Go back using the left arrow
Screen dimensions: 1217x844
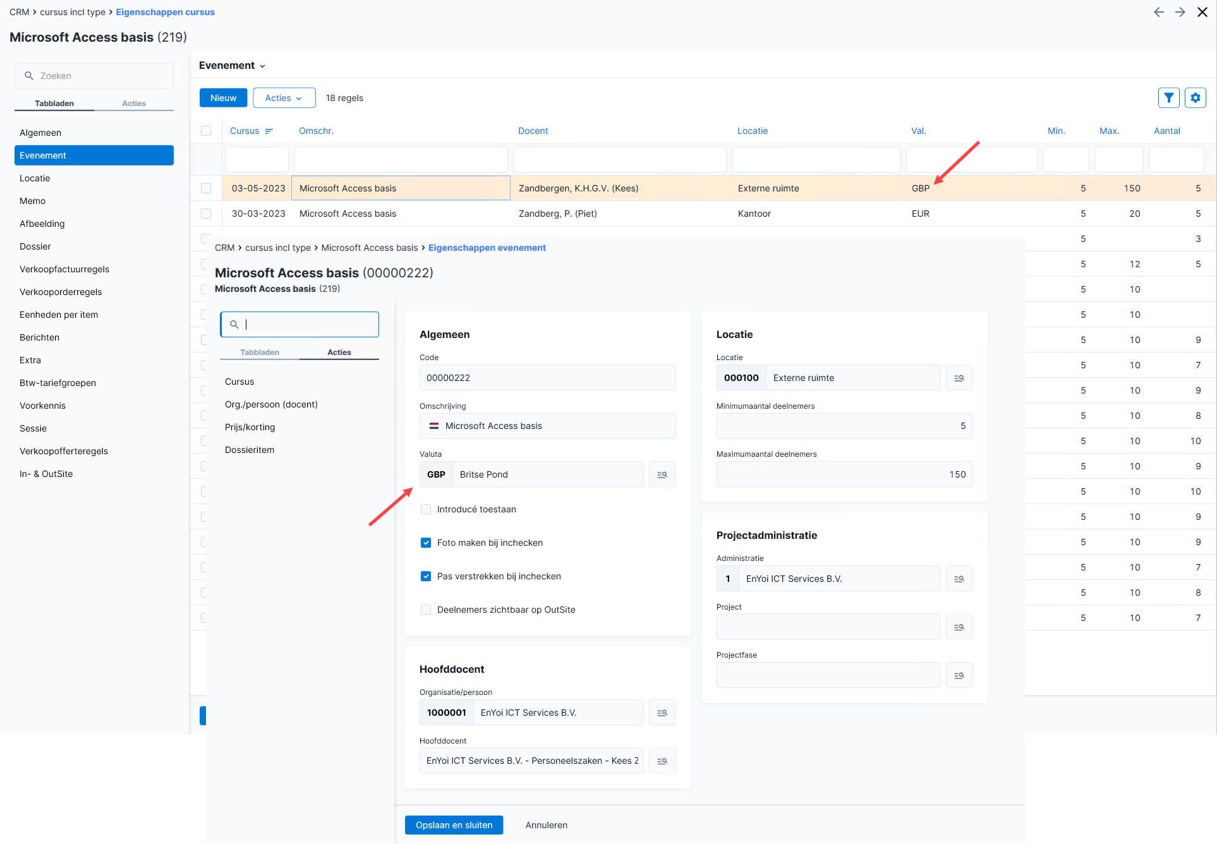[1158, 12]
